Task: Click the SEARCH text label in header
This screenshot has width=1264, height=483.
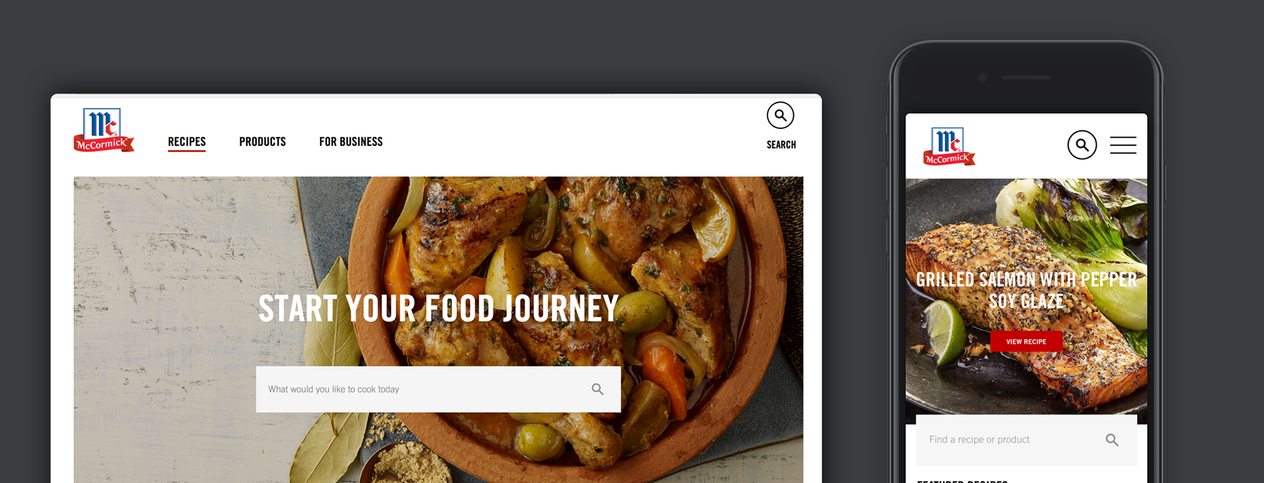Action: pyautogui.click(x=781, y=145)
